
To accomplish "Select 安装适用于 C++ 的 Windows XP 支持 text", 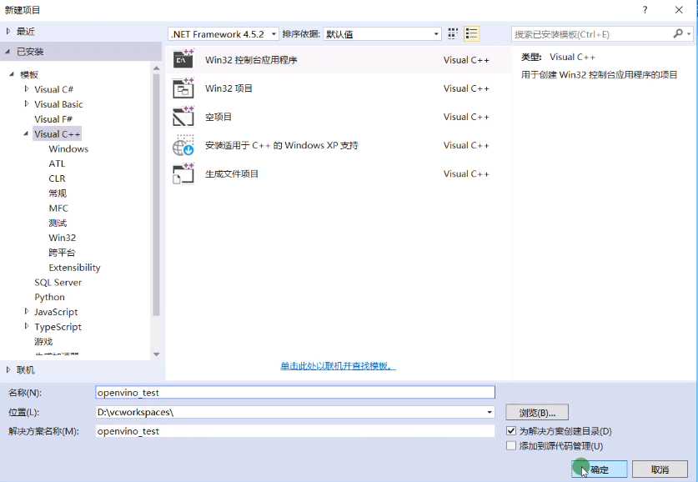I will pos(281,145).
